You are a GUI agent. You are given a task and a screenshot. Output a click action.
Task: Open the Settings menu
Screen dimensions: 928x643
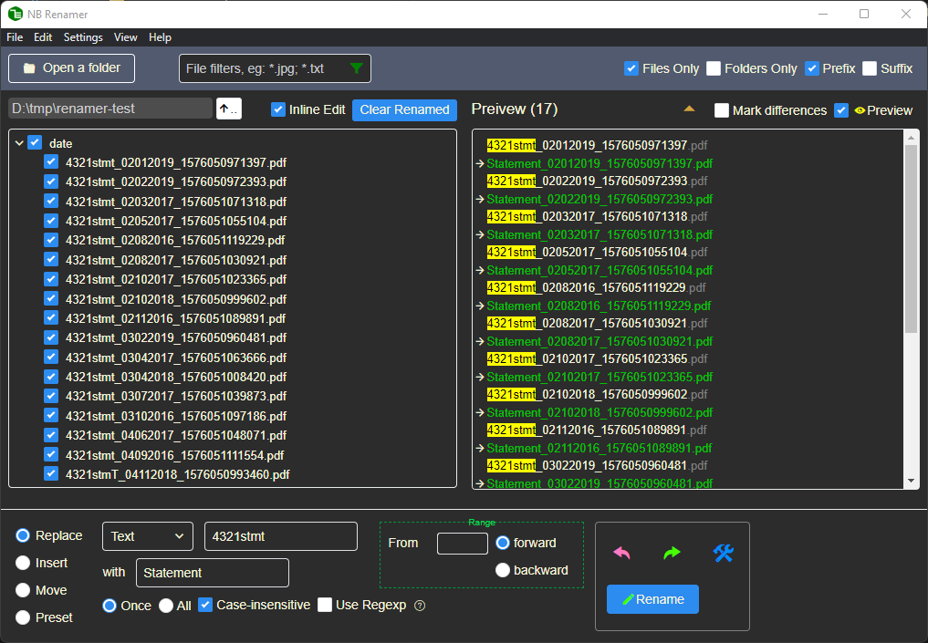click(x=83, y=37)
